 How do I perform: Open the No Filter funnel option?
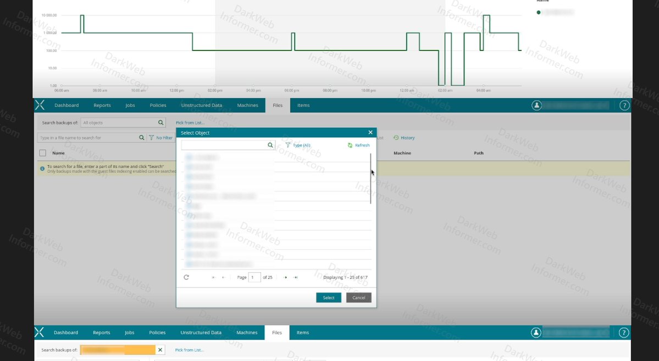point(160,138)
